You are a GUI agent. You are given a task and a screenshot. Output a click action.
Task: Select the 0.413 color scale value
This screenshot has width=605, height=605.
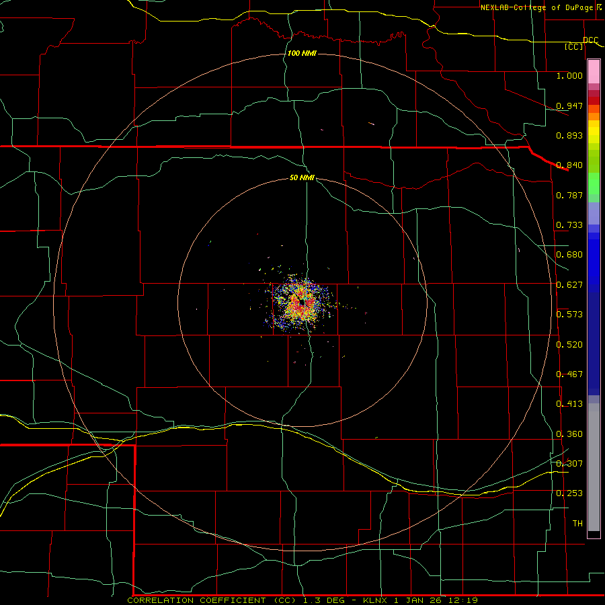[x=569, y=404]
